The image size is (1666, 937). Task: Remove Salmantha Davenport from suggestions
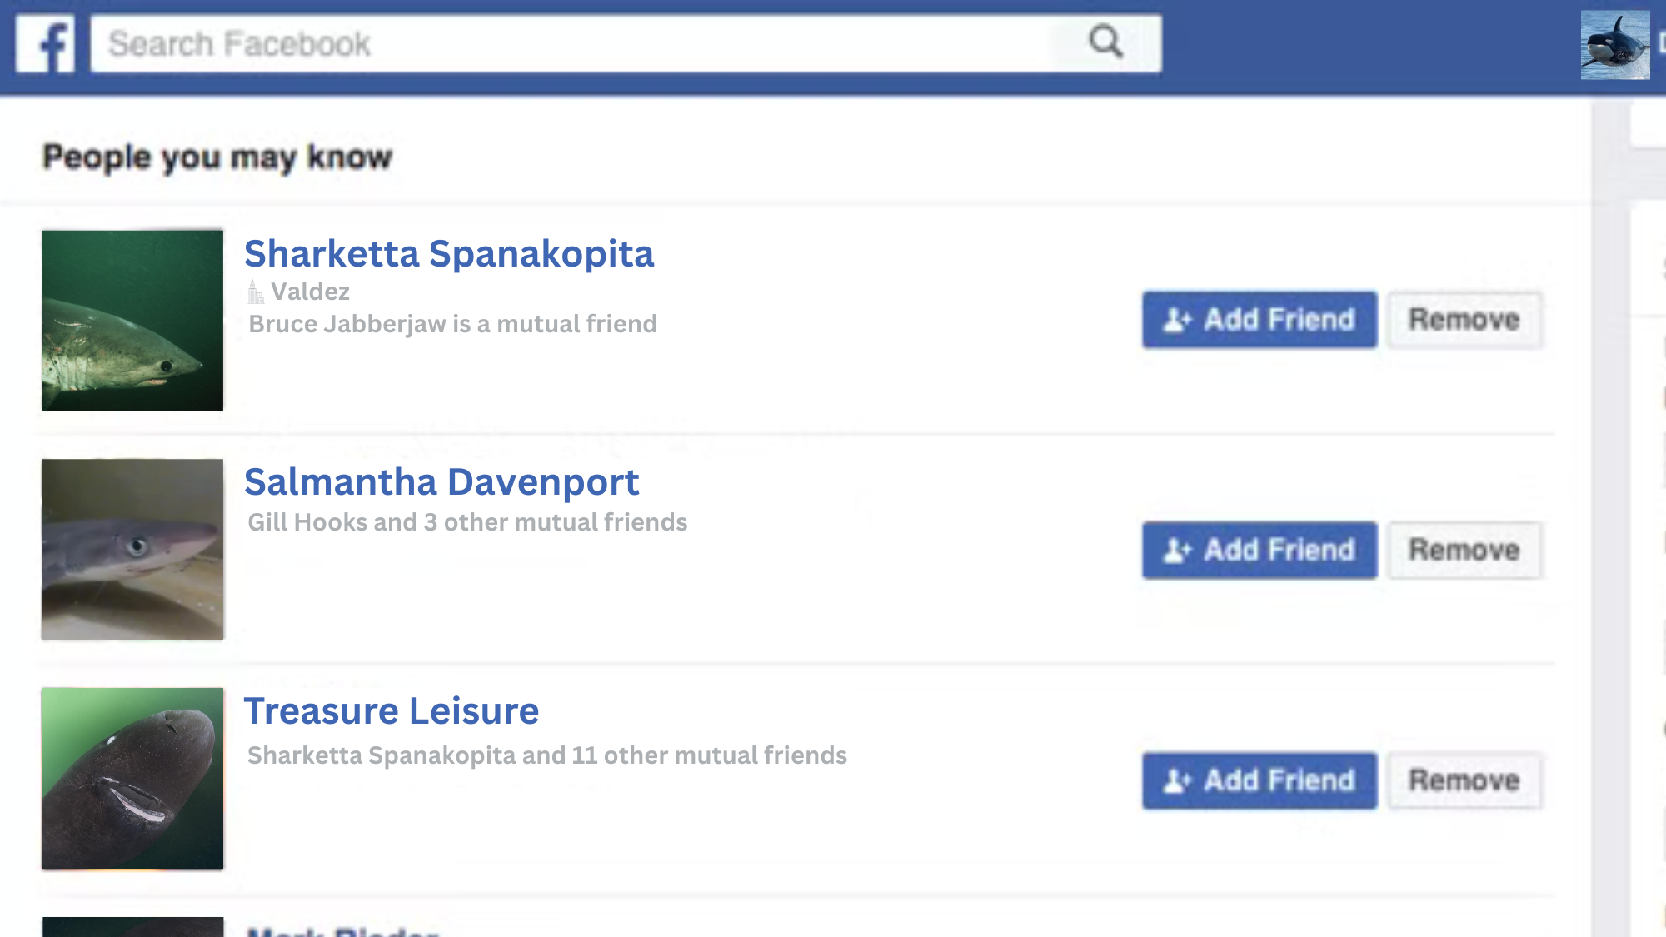click(1464, 551)
